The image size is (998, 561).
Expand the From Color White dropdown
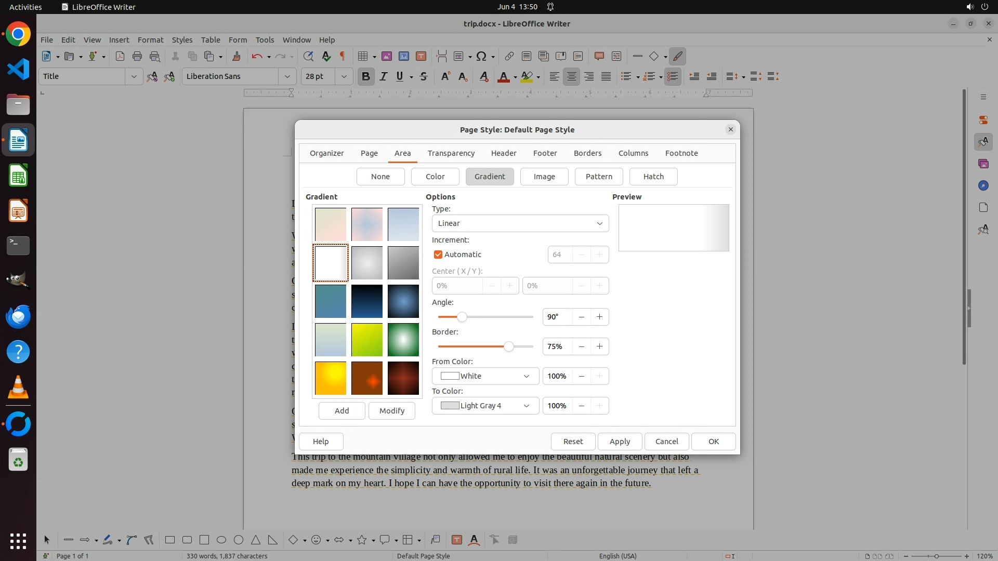click(x=485, y=376)
